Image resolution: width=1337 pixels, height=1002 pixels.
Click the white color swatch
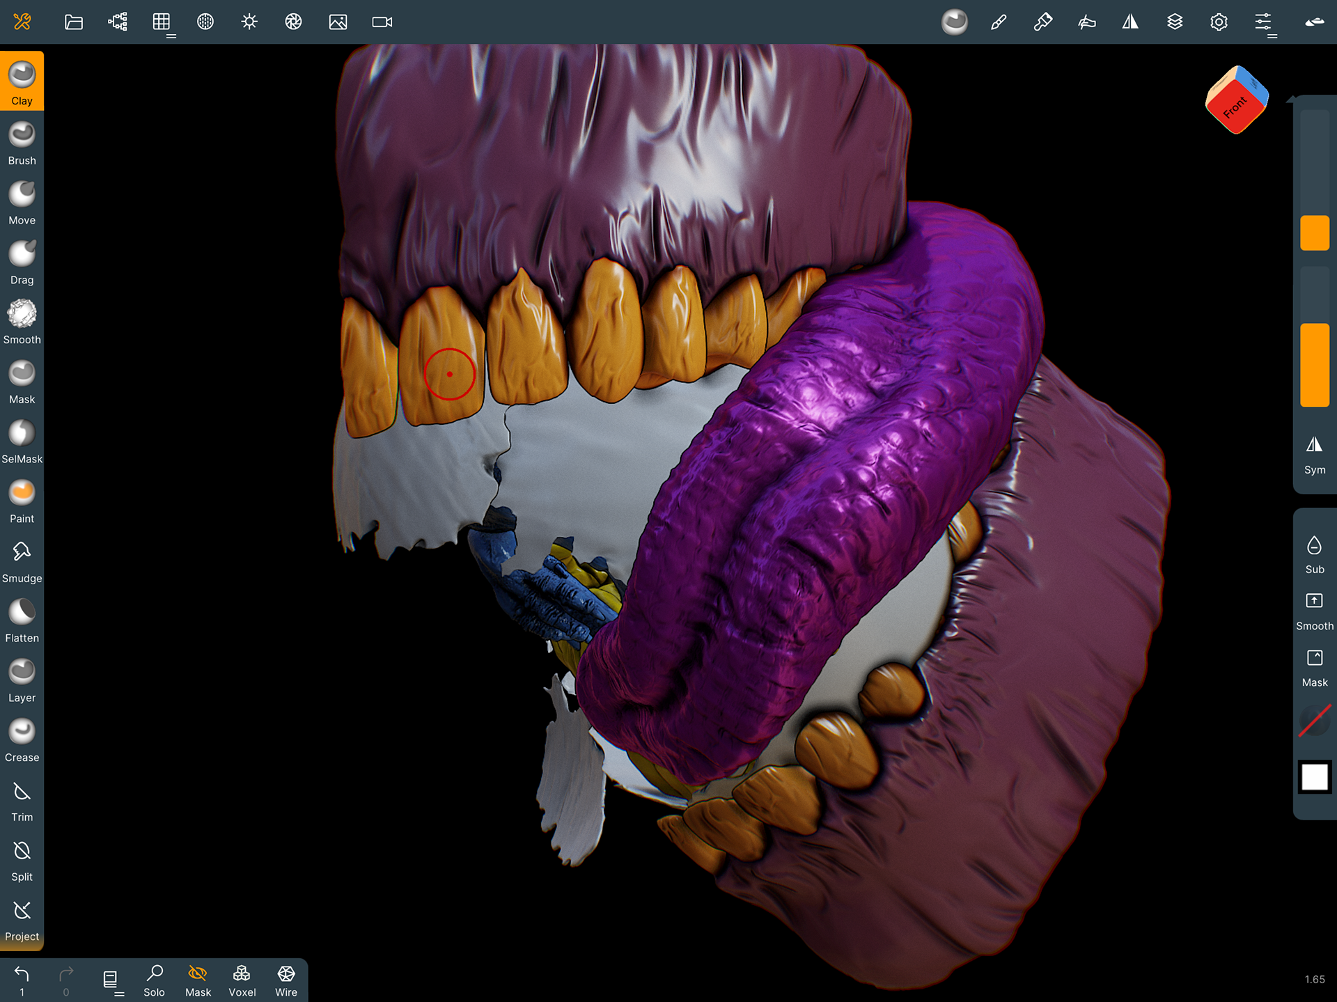coord(1314,776)
